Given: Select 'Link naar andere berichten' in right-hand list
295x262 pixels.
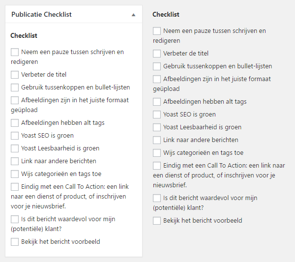Looking at the screenshot, I should coord(157,140).
